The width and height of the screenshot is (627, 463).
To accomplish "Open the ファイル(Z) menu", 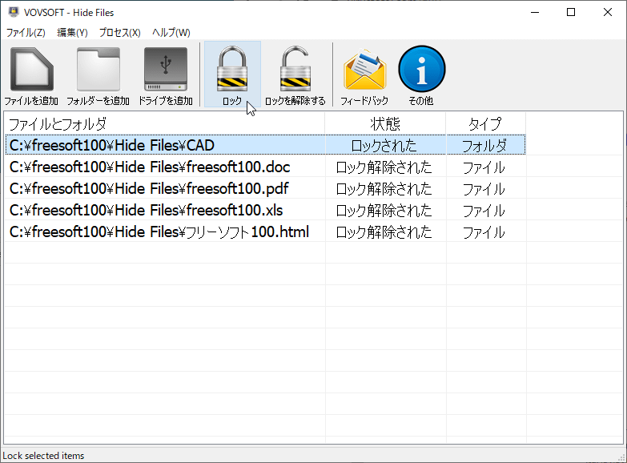I will pos(26,32).
